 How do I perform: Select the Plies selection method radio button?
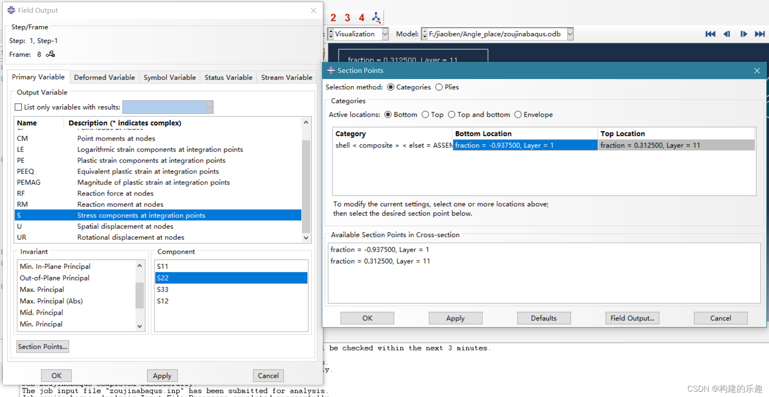coord(439,87)
